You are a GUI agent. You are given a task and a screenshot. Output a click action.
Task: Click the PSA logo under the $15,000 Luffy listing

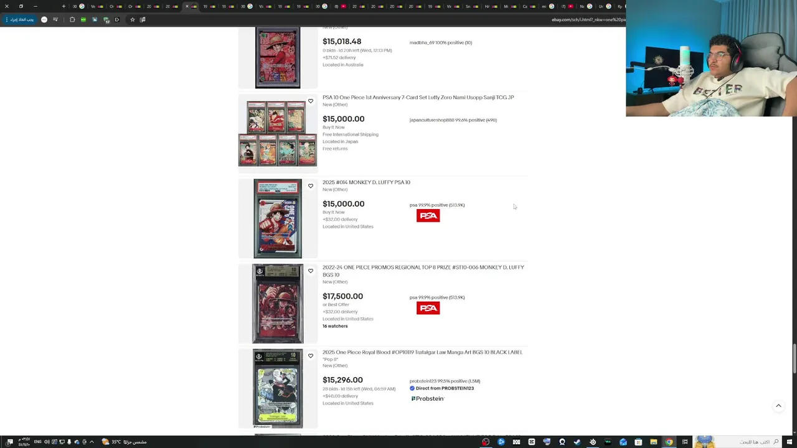tap(428, 216)
